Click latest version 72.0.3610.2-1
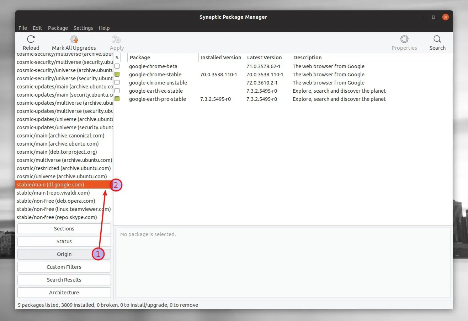 [262, 83]
